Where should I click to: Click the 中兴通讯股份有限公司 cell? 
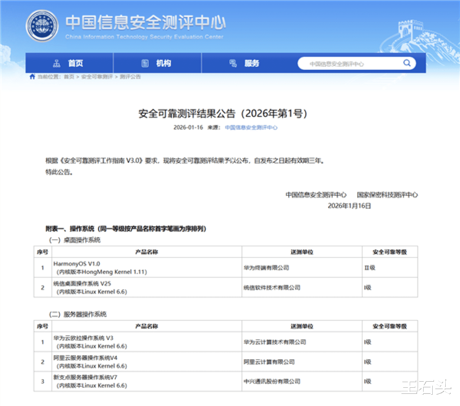302,381
